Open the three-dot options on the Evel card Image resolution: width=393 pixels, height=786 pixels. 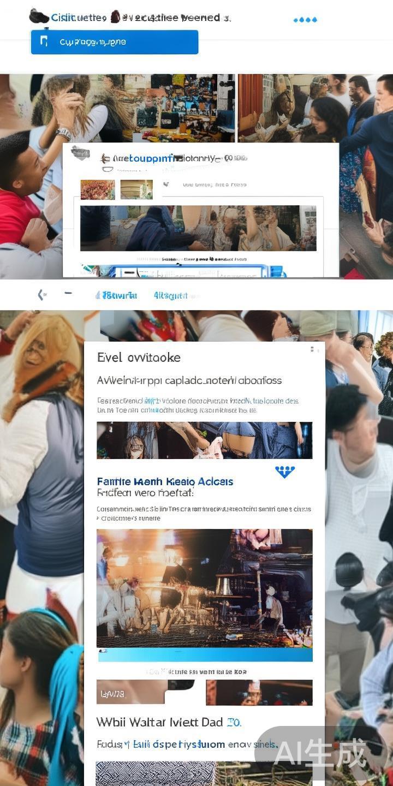[313, 350]
